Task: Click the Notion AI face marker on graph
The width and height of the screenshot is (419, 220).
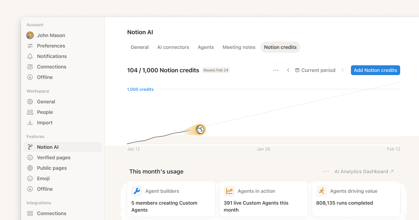Action: [200, 130]
